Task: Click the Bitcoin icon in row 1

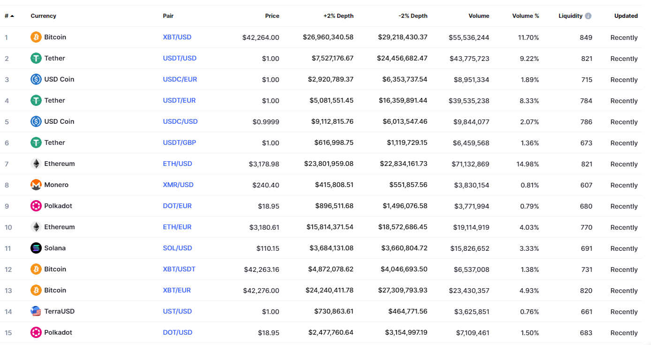Action: [x=36, y=37]
